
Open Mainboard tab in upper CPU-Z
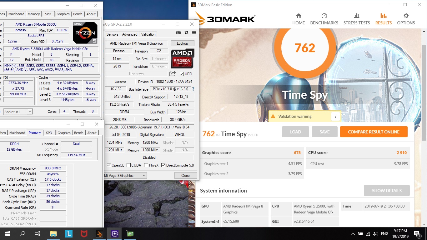tap(16, 14)
